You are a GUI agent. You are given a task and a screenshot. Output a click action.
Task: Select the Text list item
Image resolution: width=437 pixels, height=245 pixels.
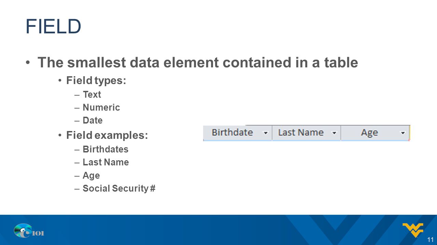click(92, 94)
